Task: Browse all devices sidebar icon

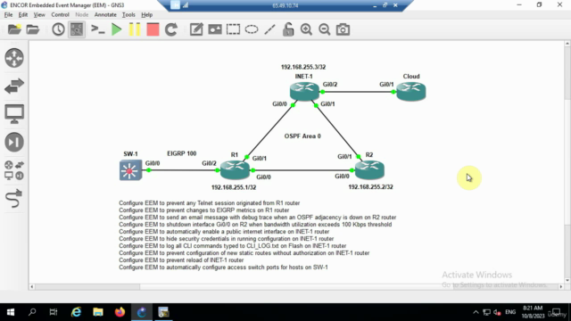Action: [14, 170]
